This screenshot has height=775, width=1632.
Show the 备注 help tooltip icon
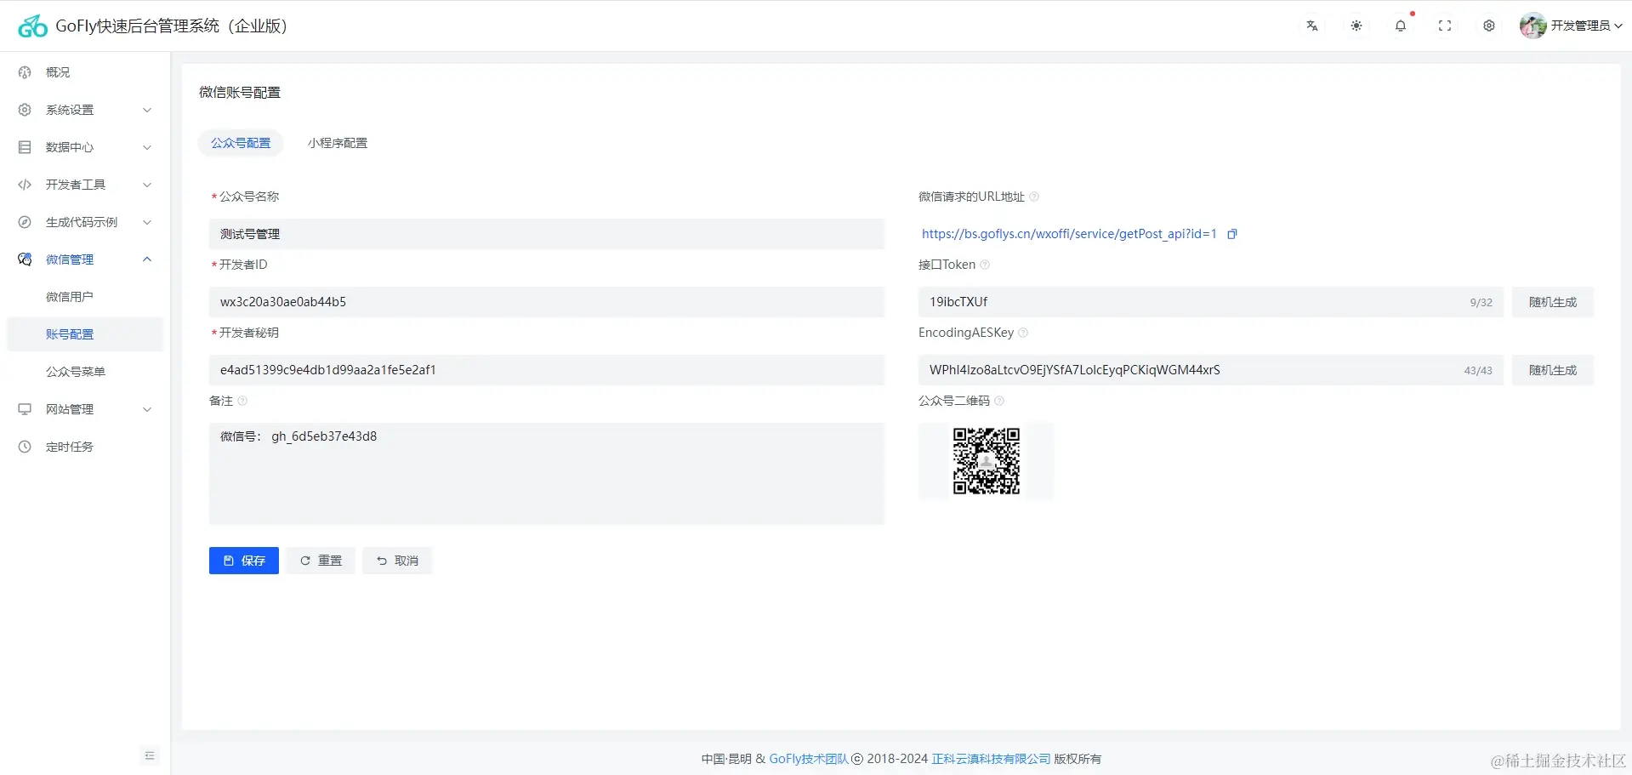coord(242,401)
